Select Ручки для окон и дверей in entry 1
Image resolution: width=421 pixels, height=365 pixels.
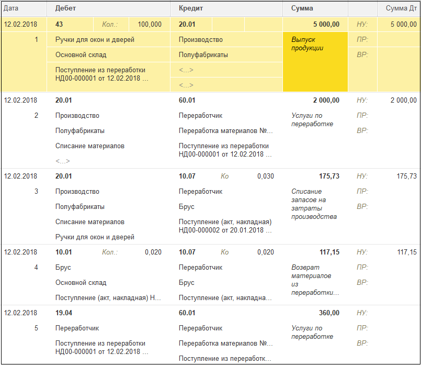click(95, 39)
